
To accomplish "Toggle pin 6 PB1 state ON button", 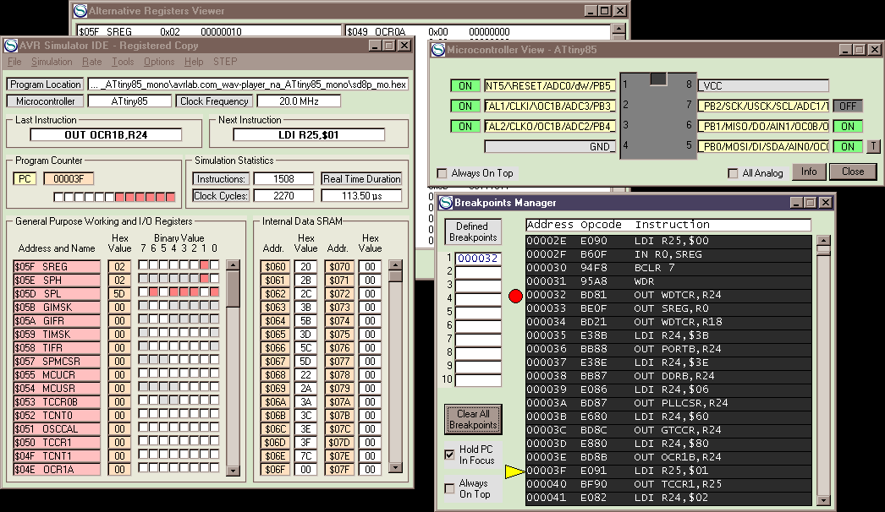I will click(848, 126).
